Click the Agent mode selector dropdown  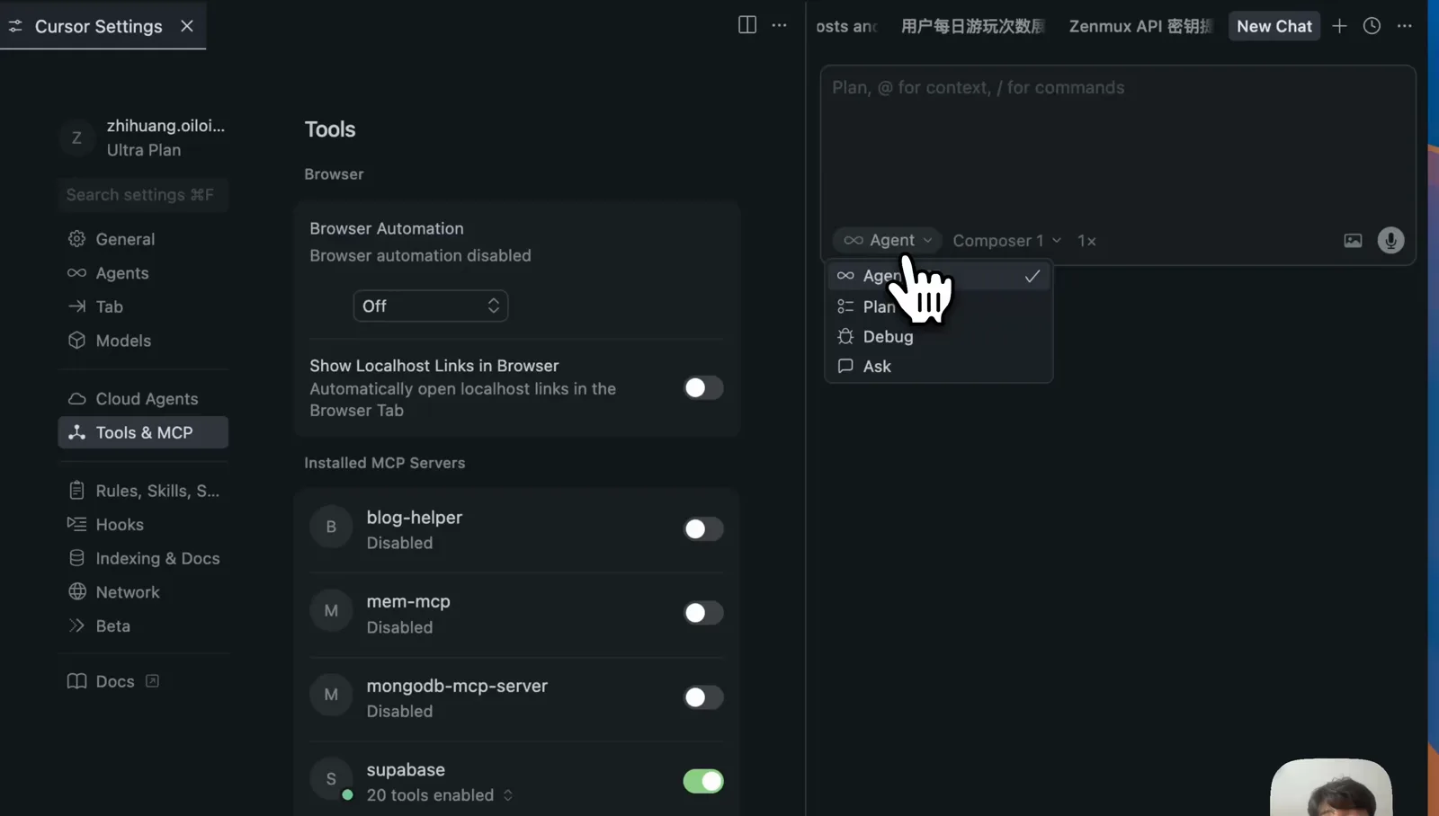[888, 241]
